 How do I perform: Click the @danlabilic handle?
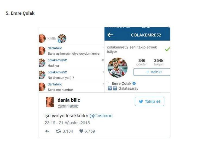[x=68, y=106]
